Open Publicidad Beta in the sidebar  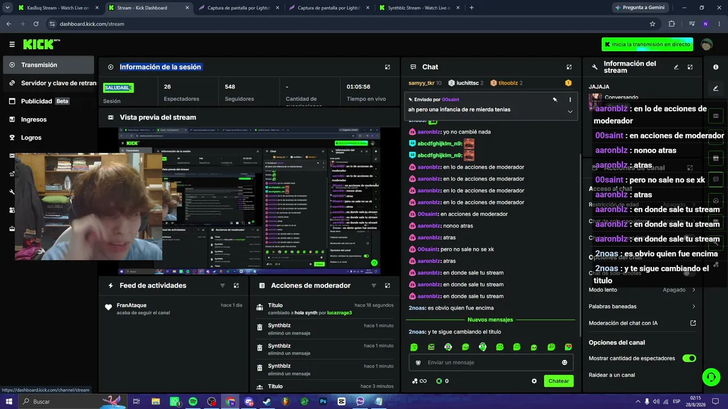pos(48,101)
